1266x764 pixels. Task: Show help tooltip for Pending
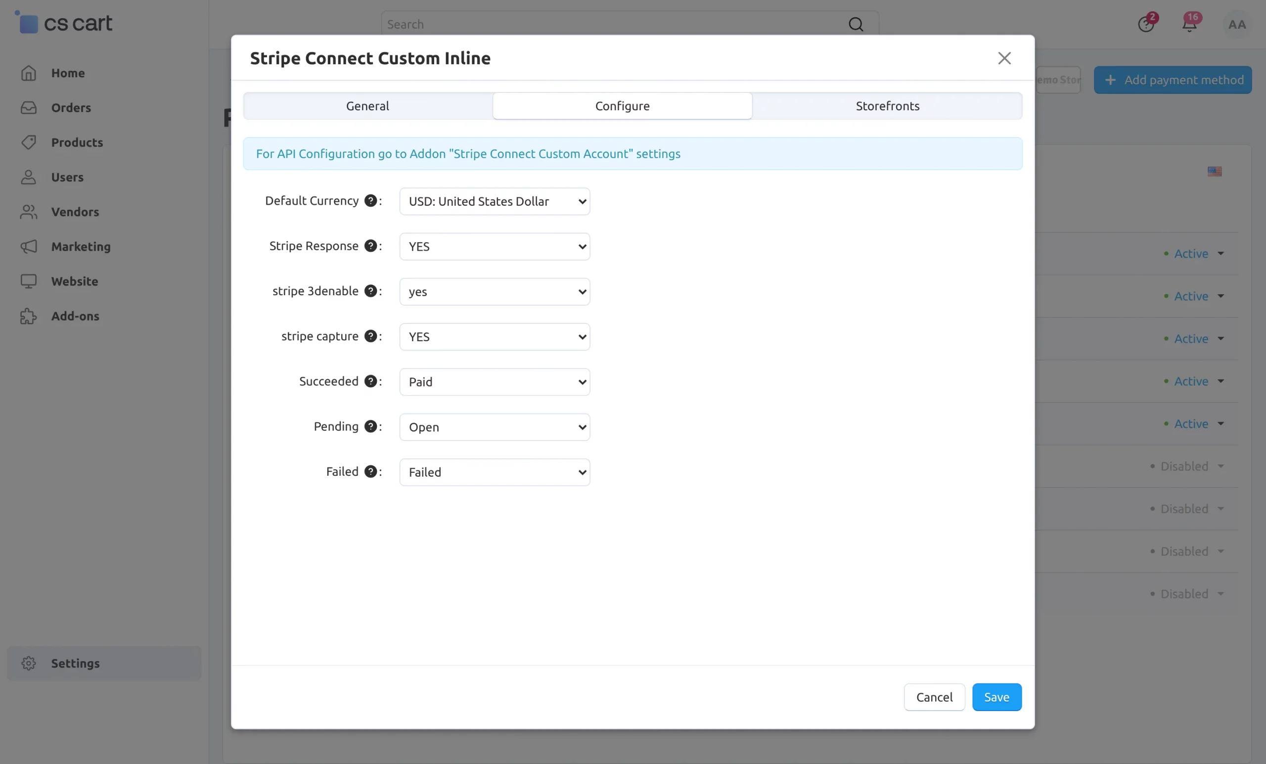[370, 426]
